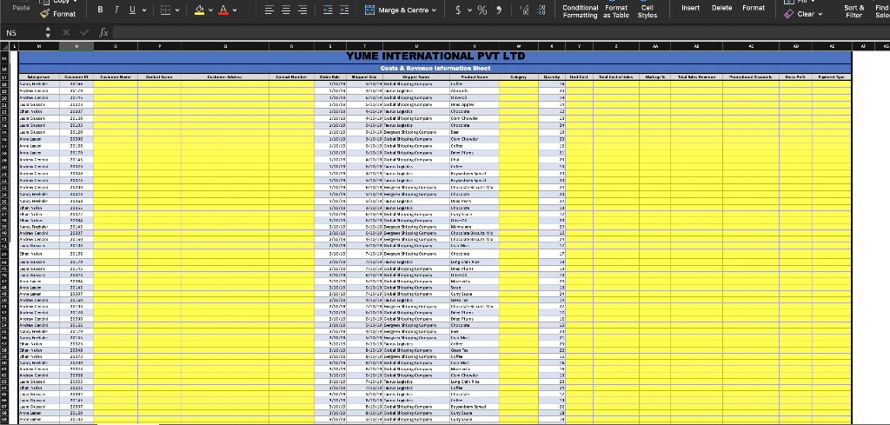Click in the formula bar field
Image resolution: width=890 pixels, height=425 pixels.
(x=500, y=33)
